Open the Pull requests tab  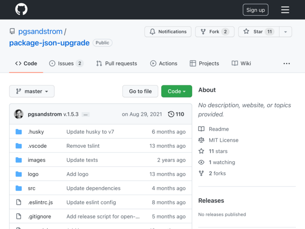[116, 63]
